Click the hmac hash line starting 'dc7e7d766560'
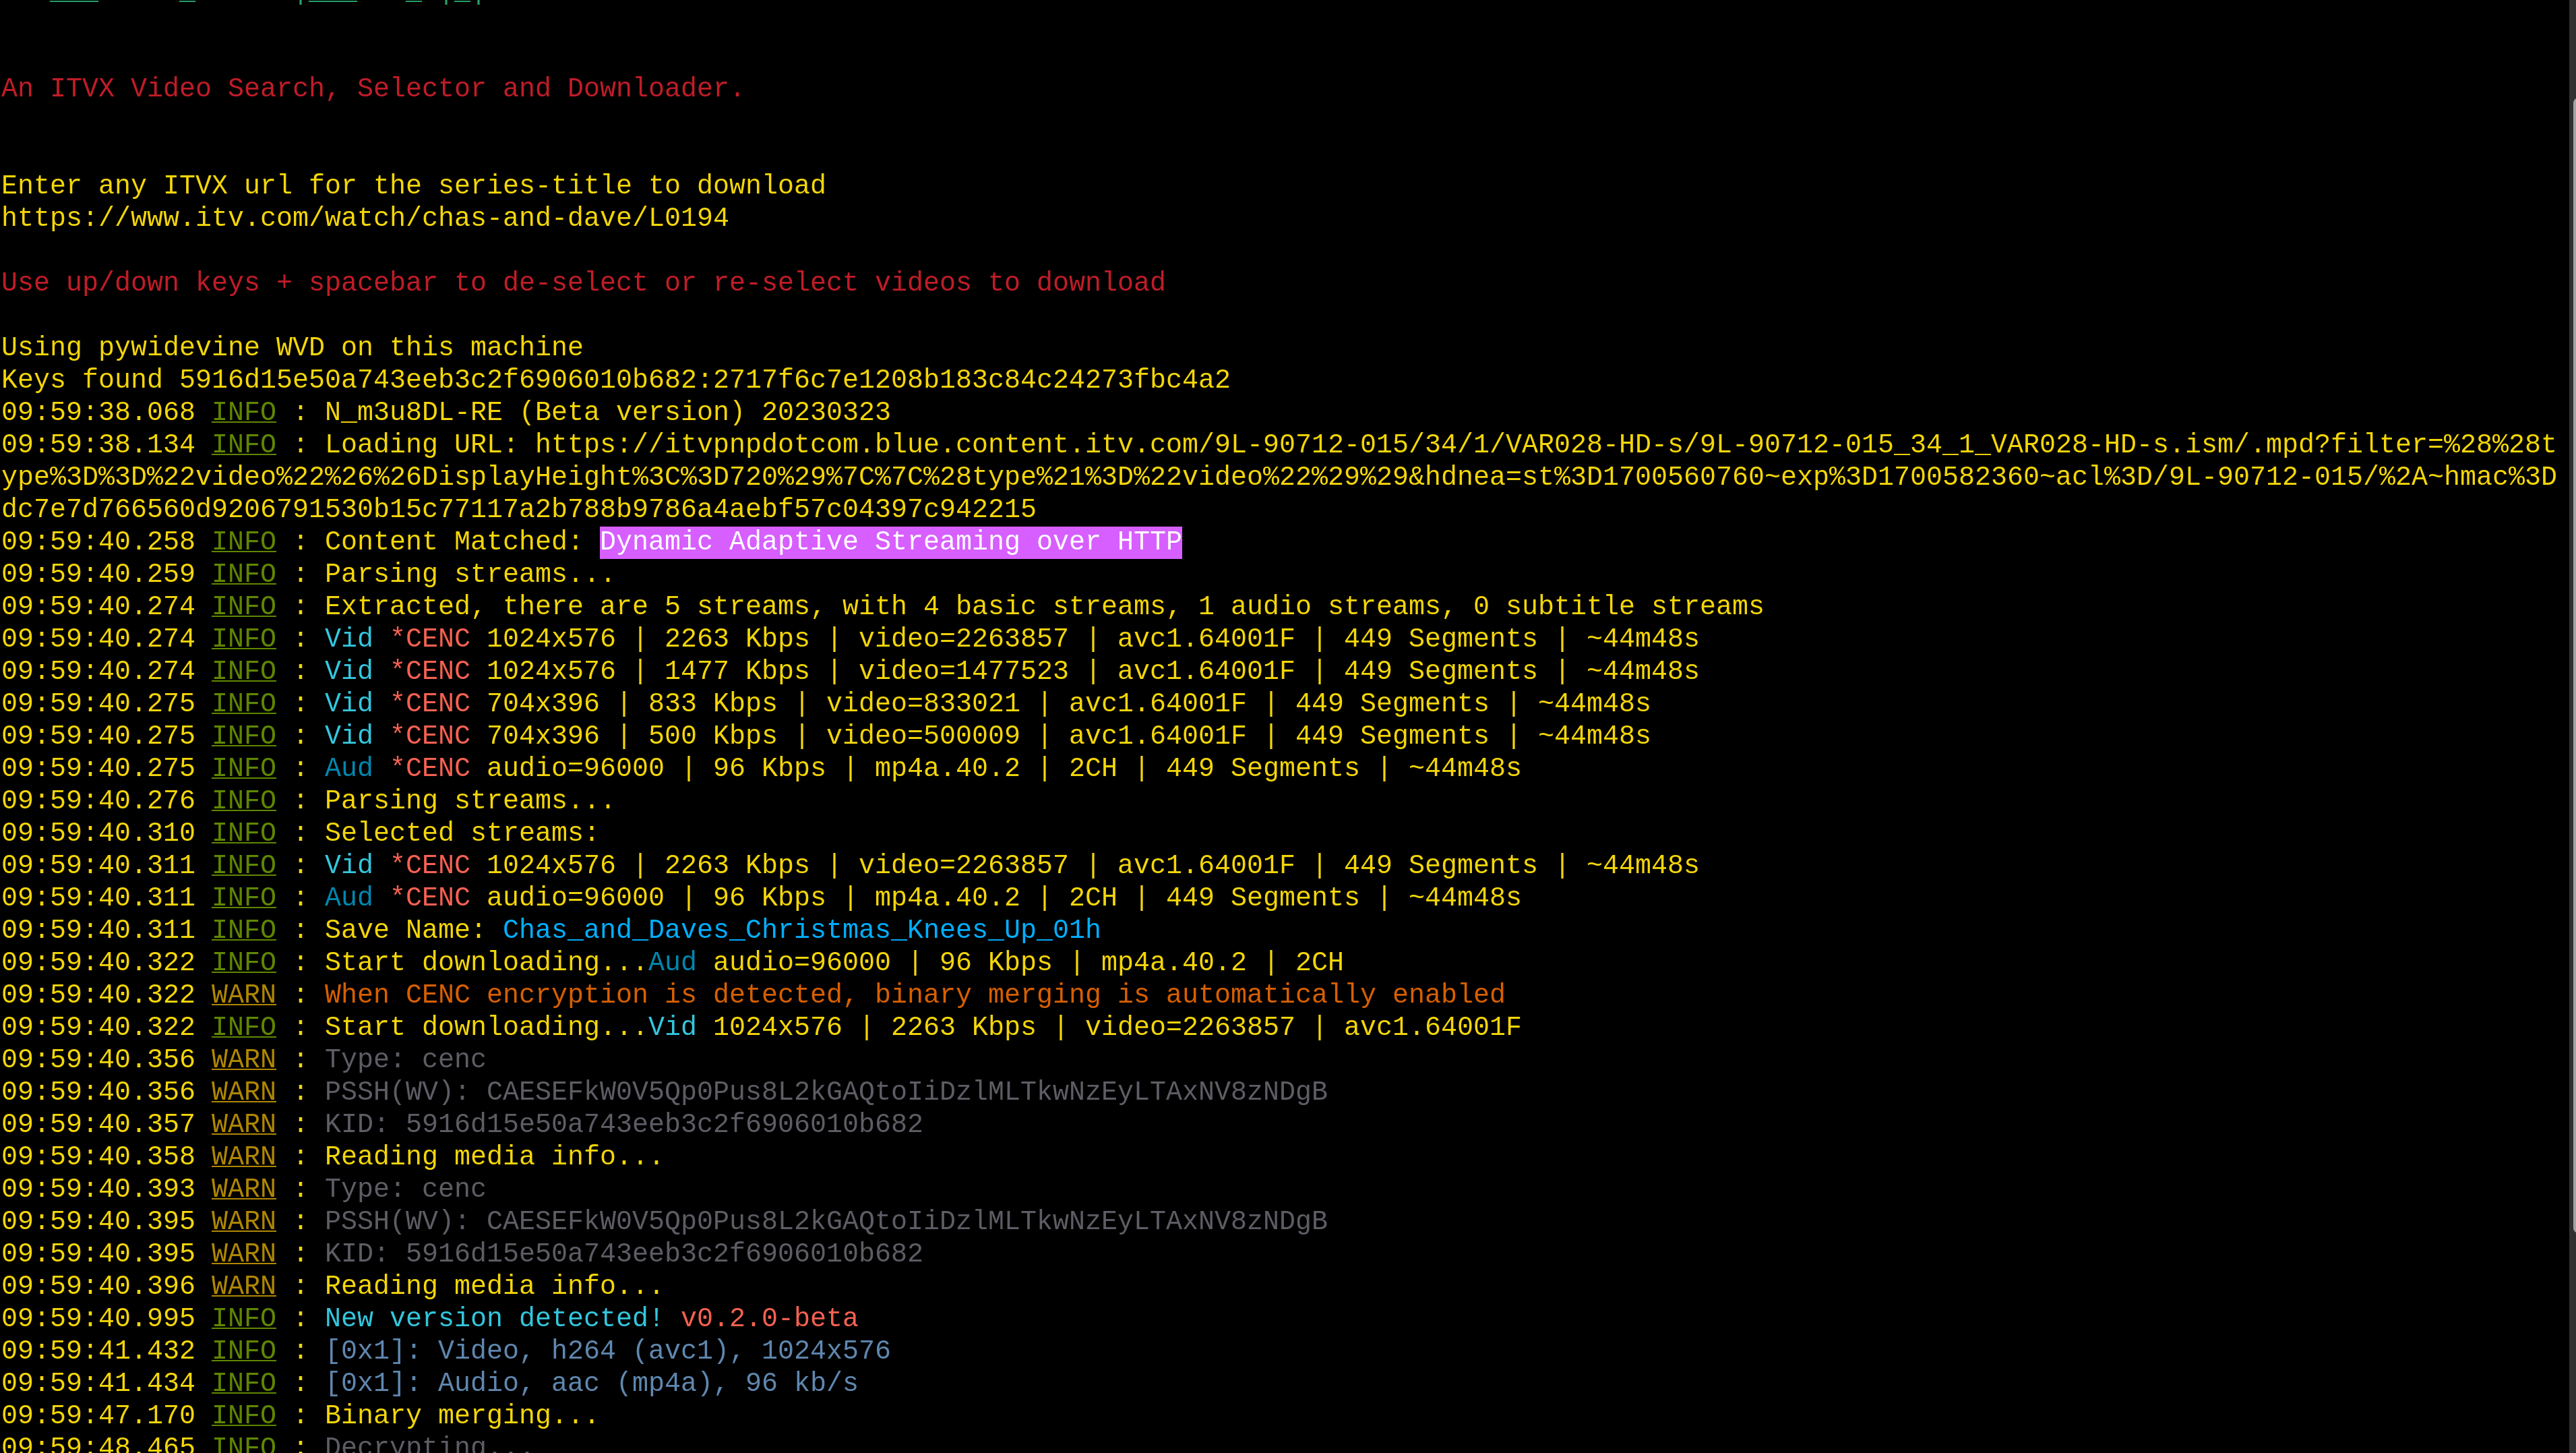The image size is (2576, 1453). pos(518,509)
